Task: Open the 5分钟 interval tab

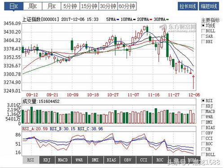Action: coord(70,6)
